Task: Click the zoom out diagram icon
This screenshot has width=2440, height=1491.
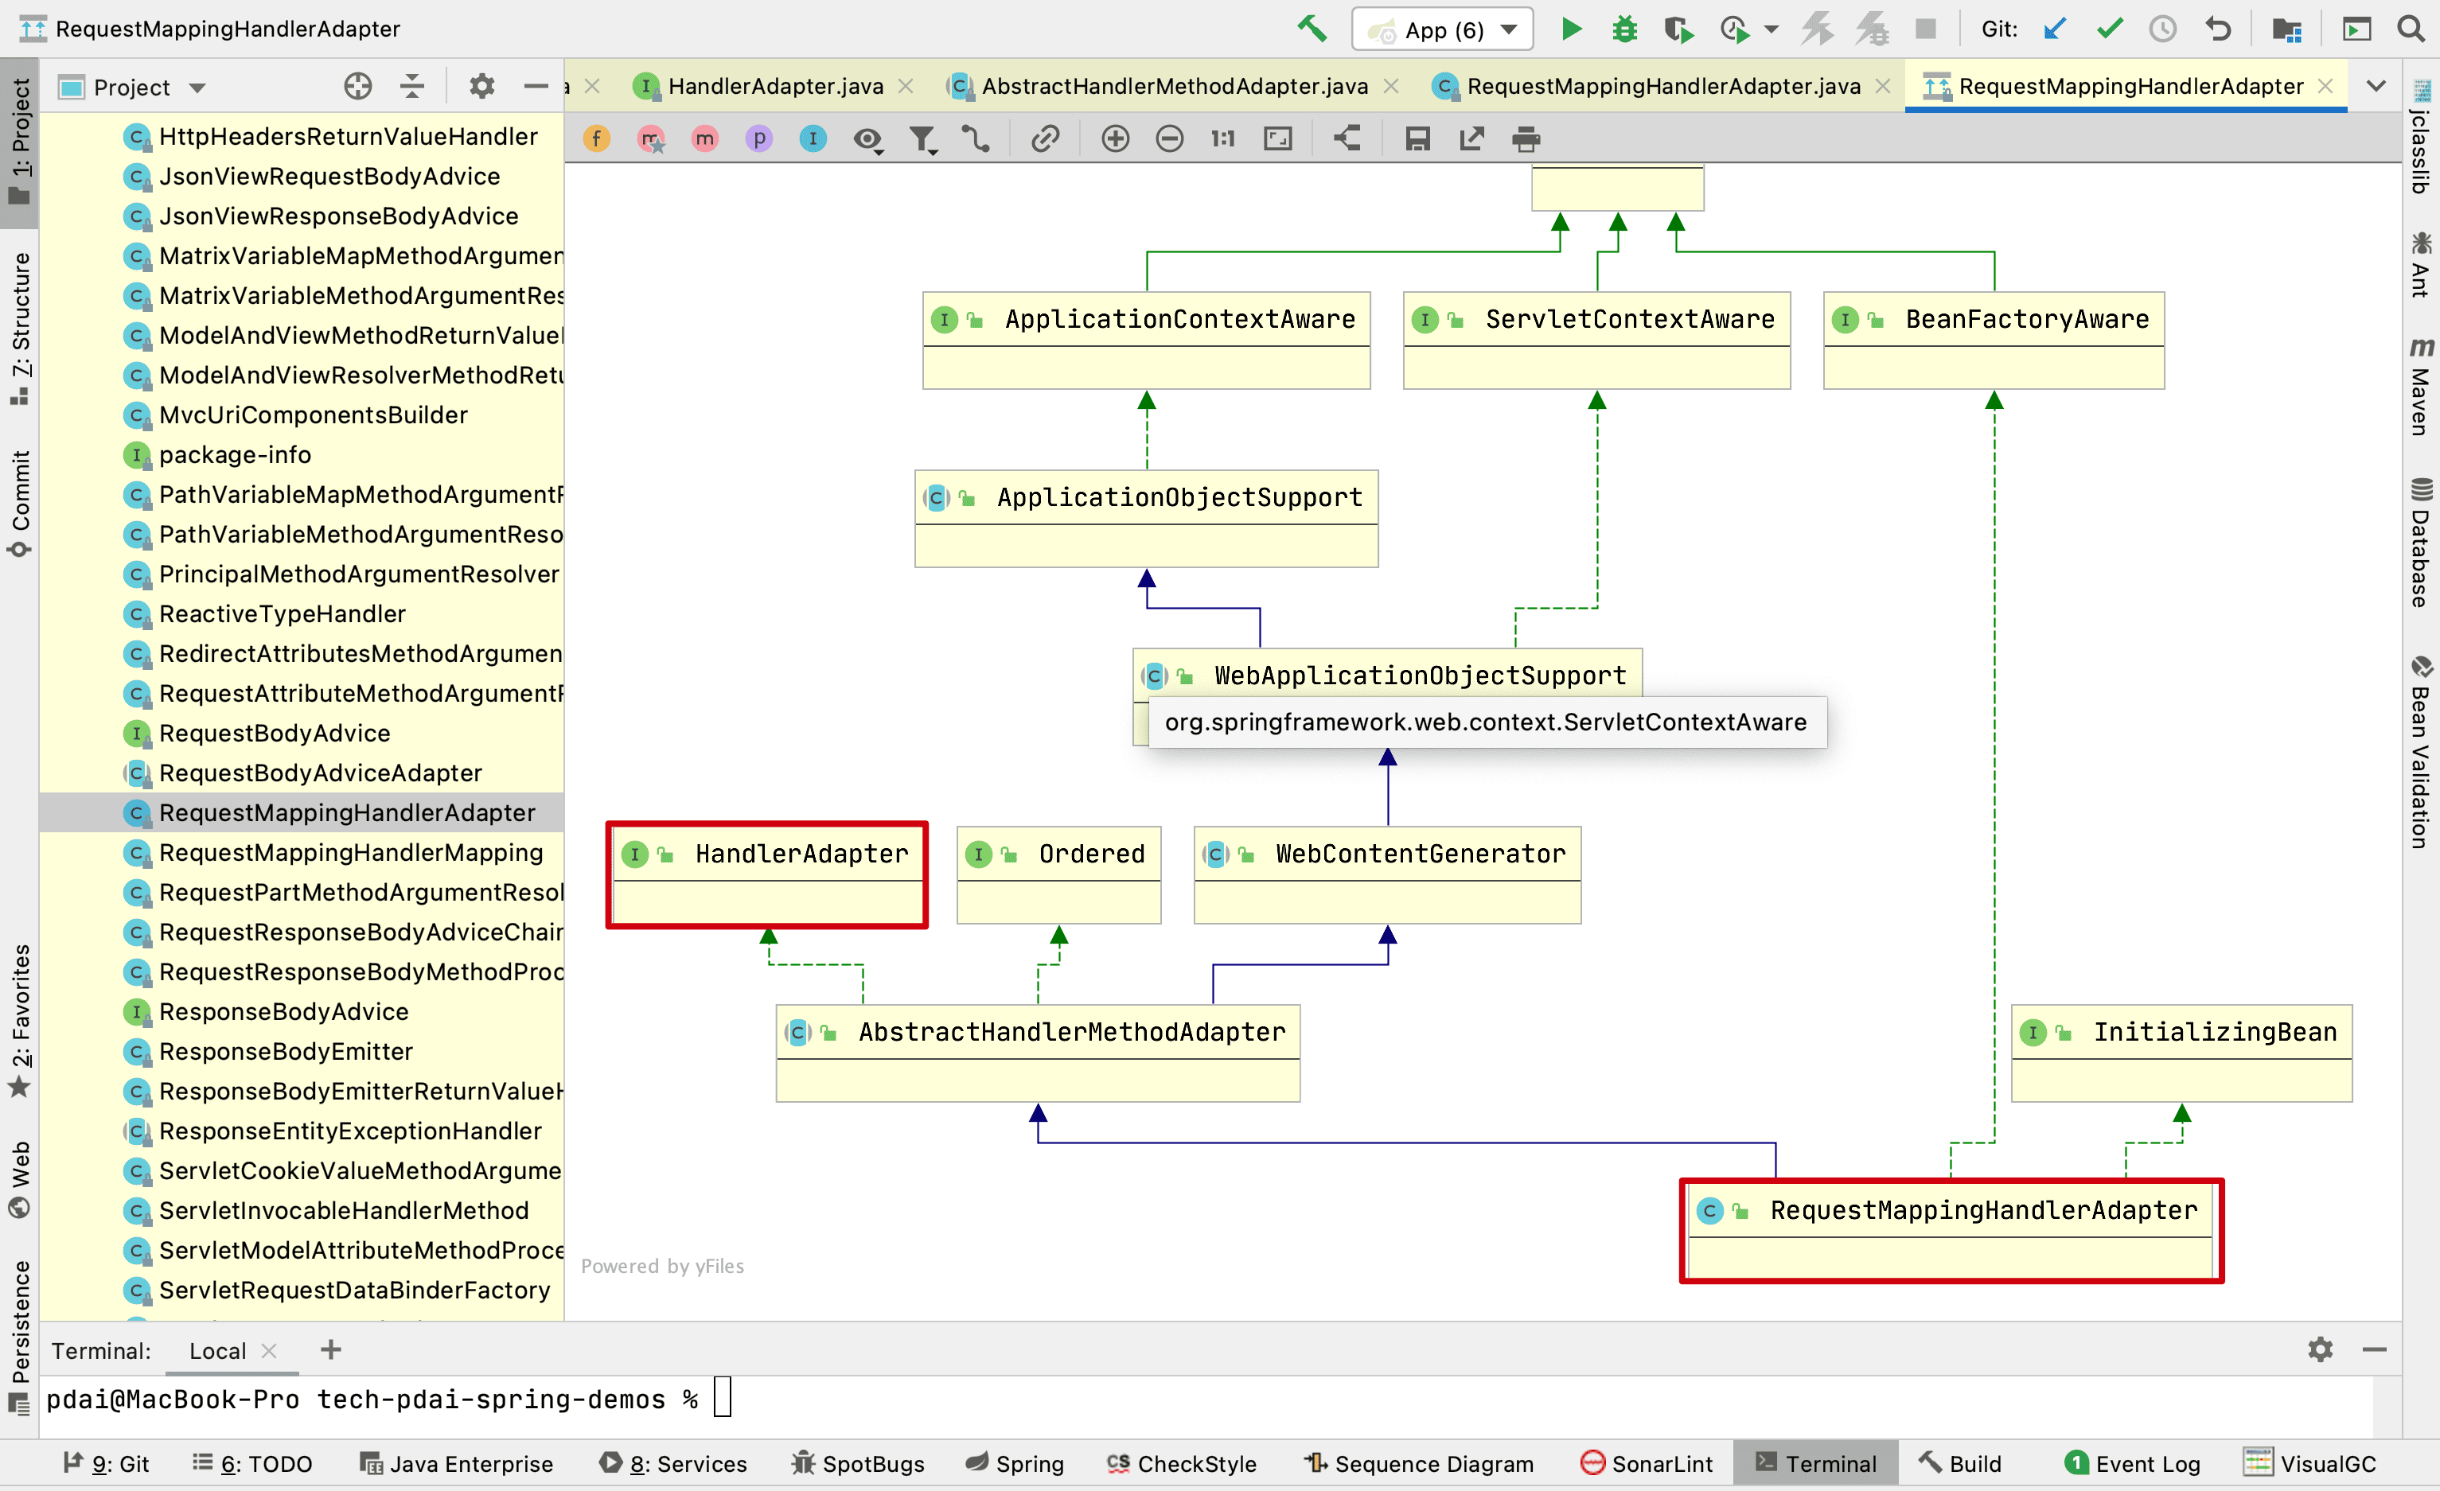Action: [x=1170, y=139]
